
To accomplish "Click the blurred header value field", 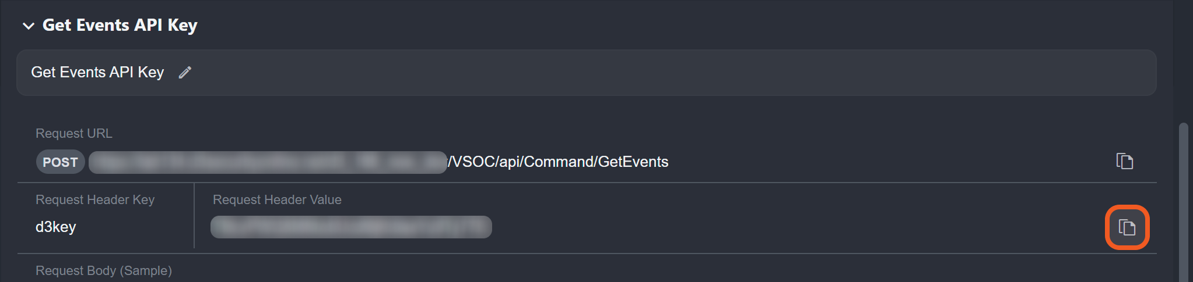I will pos(351,227).
